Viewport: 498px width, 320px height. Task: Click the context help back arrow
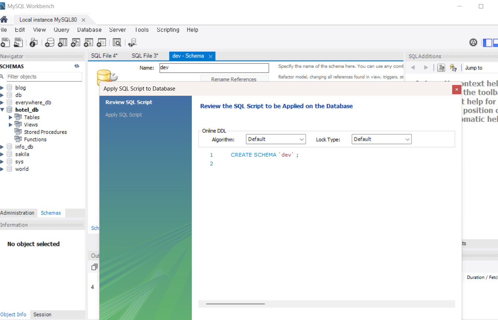click(x=413, y=68)
